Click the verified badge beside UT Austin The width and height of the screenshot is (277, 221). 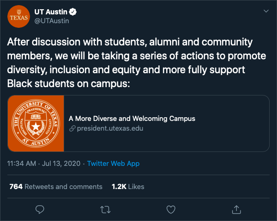point(72,12)
